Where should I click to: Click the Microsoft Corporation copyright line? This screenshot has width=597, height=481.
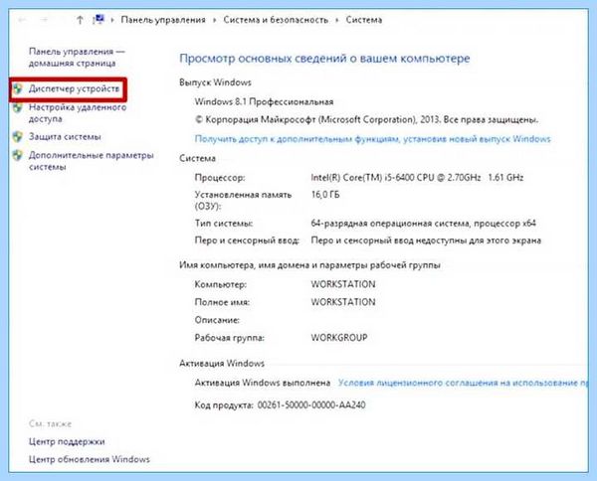[x=366, y=120]
